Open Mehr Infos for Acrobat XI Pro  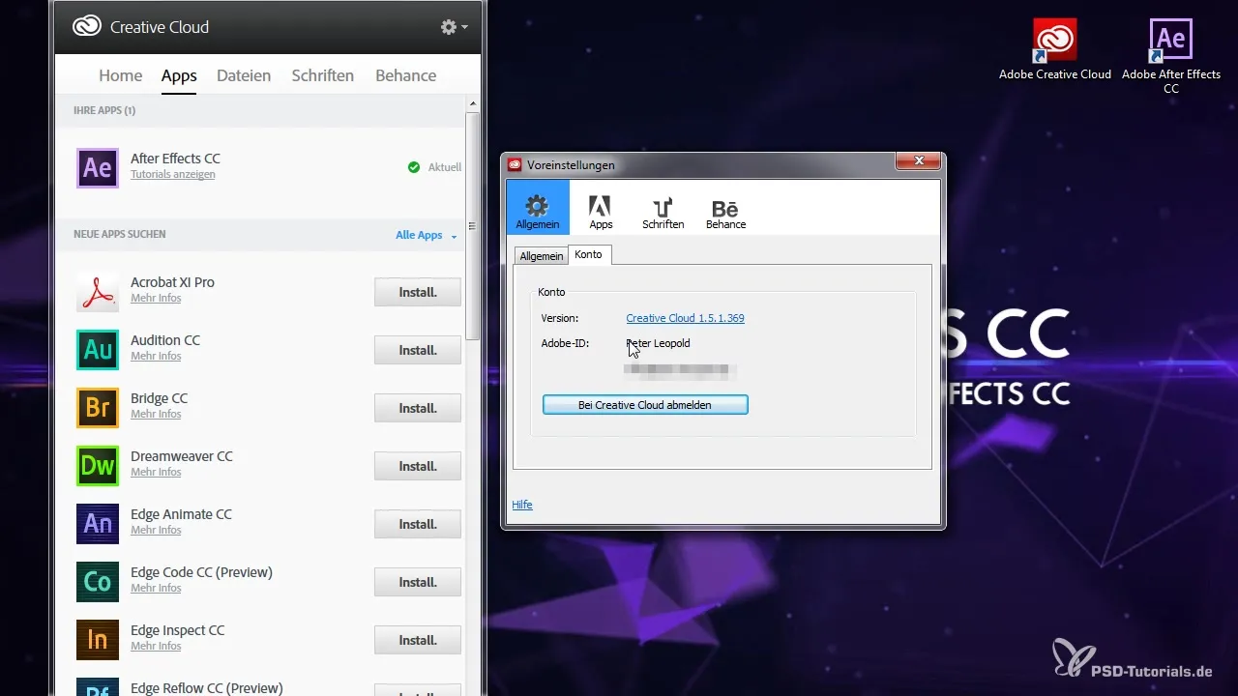156,299
